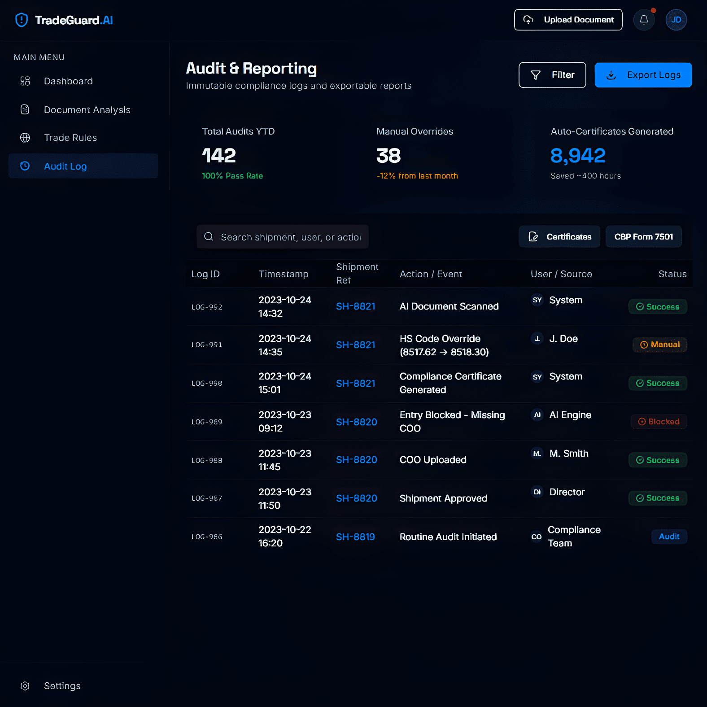Click the Trade Rules globe icon
This screenshot has width=707, height=707.
click(x=25, y=138)
